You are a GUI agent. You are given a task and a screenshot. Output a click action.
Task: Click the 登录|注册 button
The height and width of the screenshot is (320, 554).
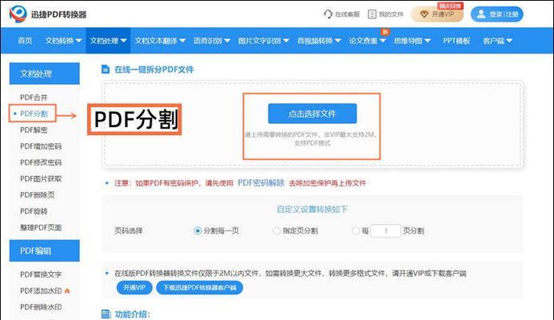click(496, 14)
